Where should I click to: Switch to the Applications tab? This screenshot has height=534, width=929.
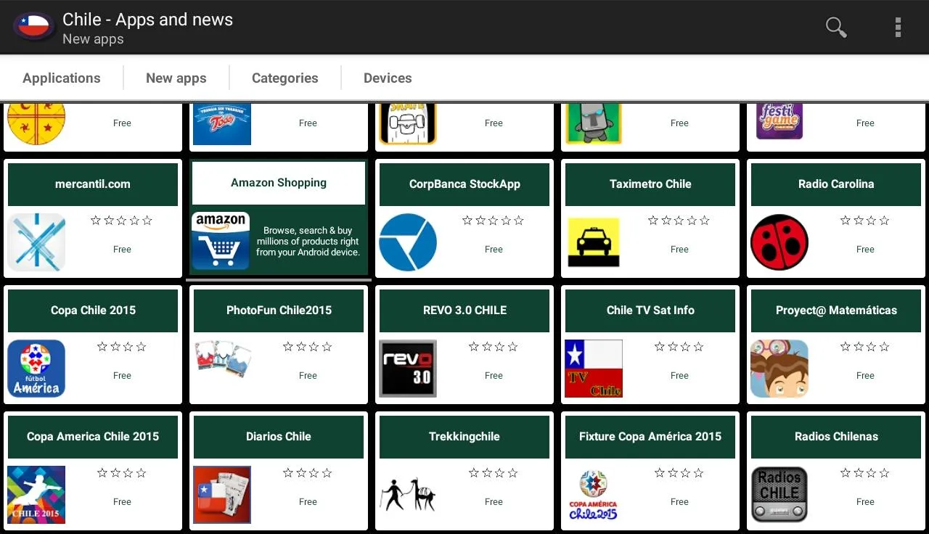click(x=62, y=78)
